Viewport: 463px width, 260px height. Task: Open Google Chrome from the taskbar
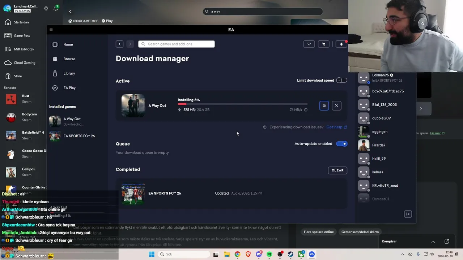pos(237,254)
